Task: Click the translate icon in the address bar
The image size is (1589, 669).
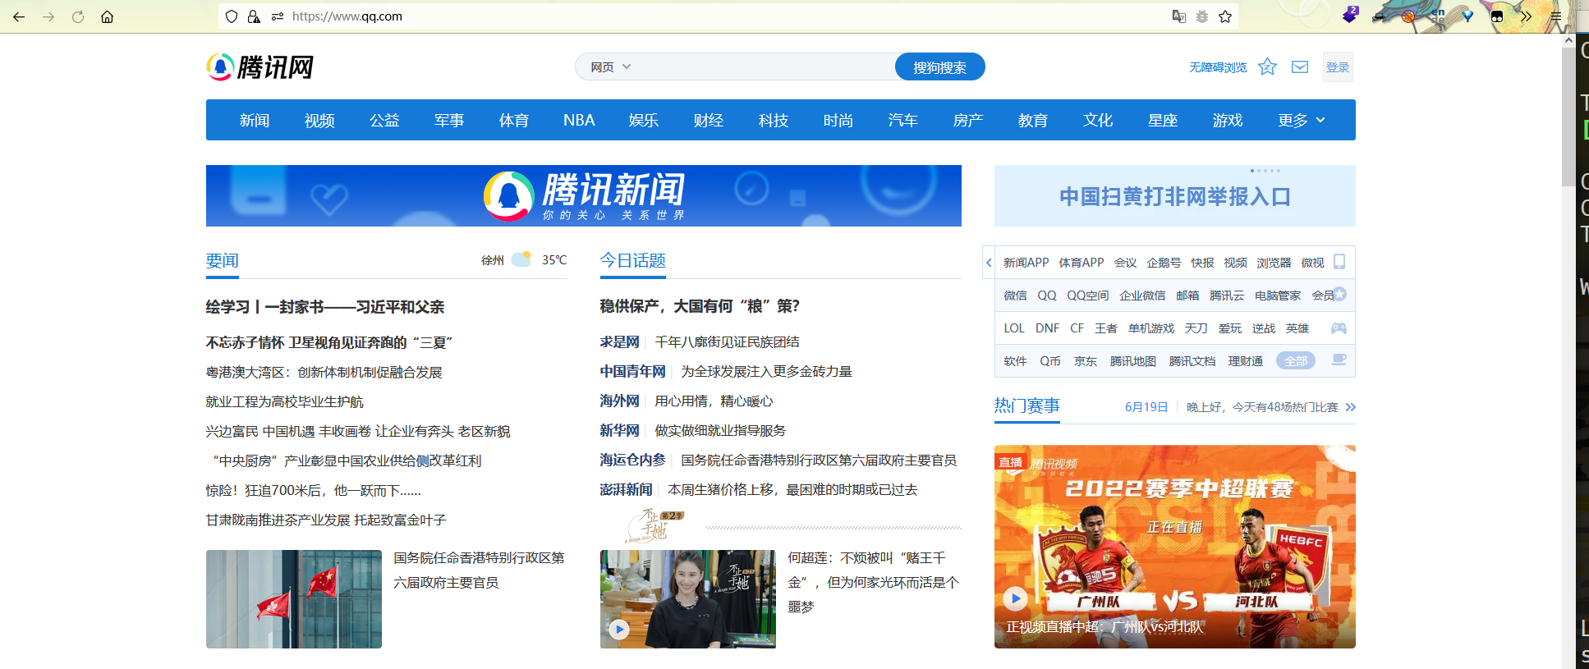Action: (x=1178, y=16)
